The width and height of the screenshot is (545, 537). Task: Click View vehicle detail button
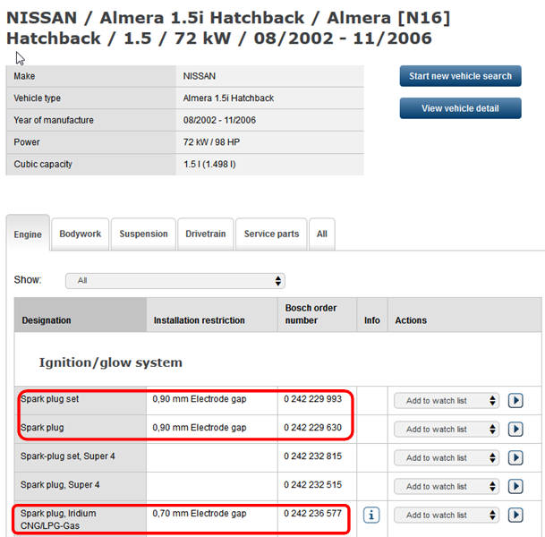coord(460,108)
